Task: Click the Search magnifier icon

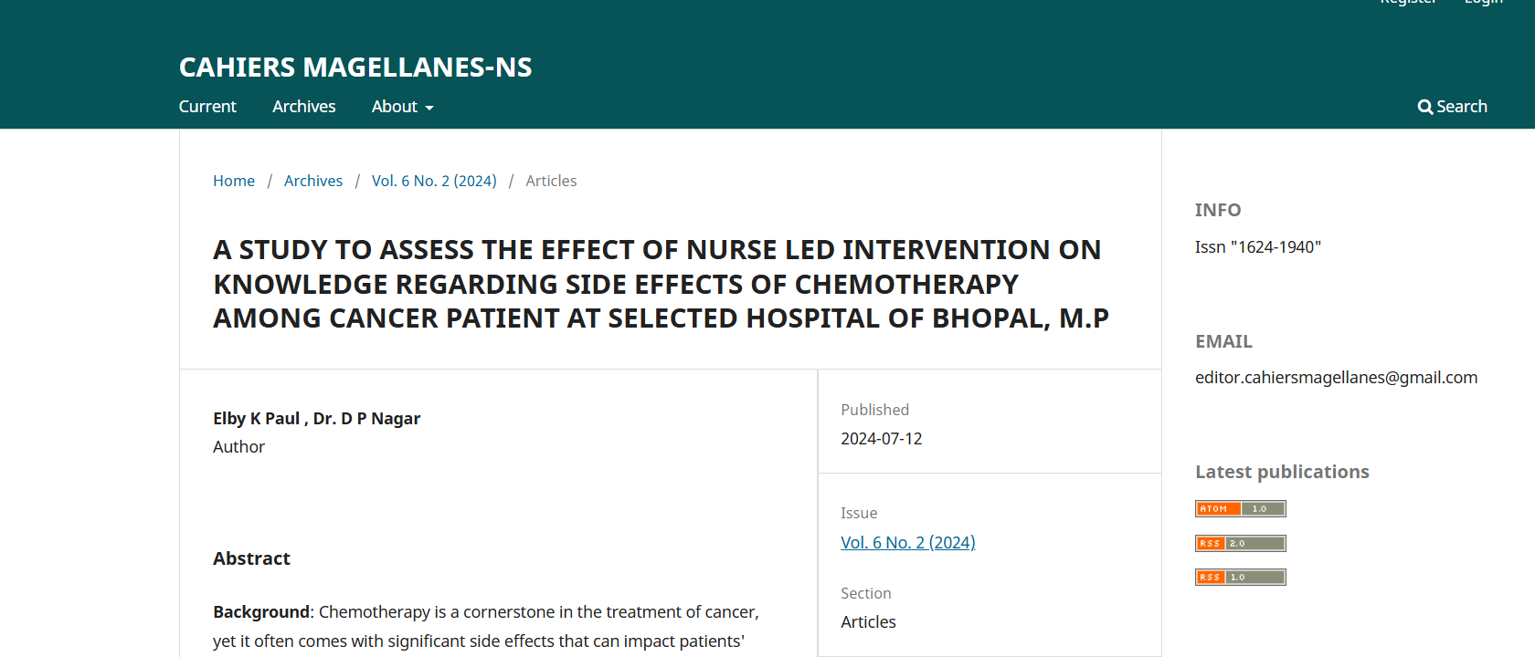Action: coord(1424,107)
